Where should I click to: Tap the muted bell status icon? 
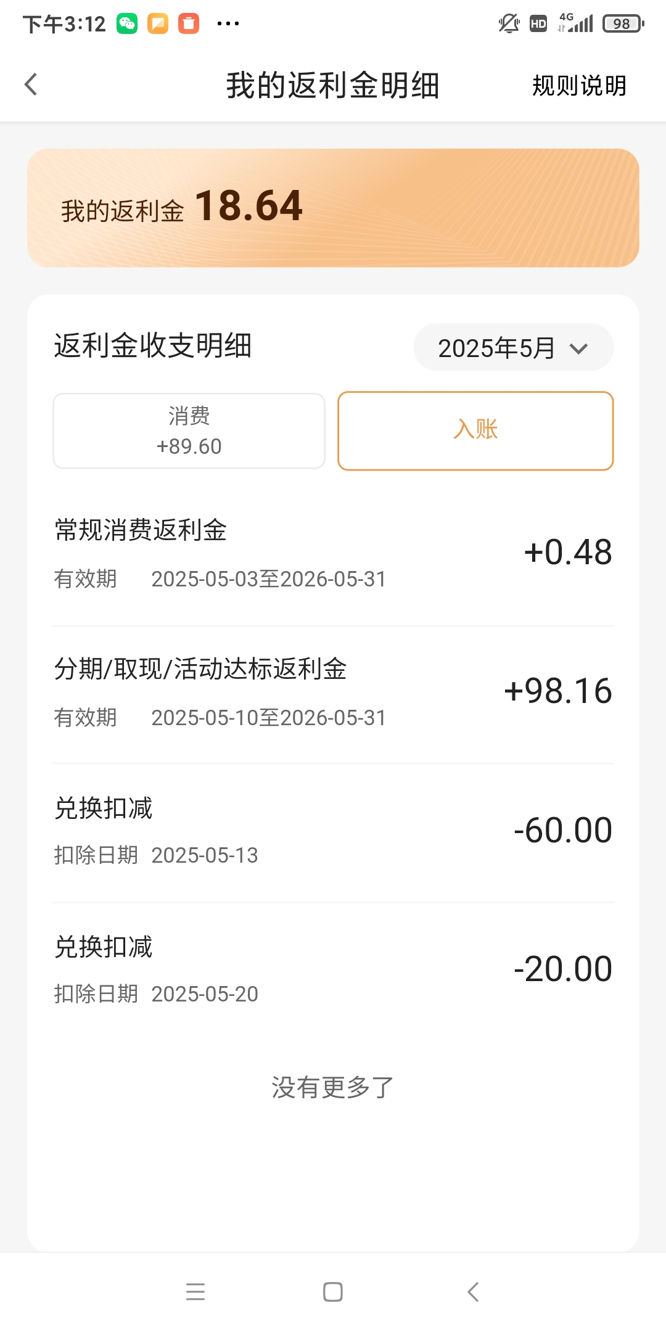pos(509,24)
